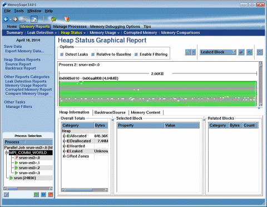Click the gray refresh icon in the toolbar
Screen dimensions: 267x207
coord(24,19)
